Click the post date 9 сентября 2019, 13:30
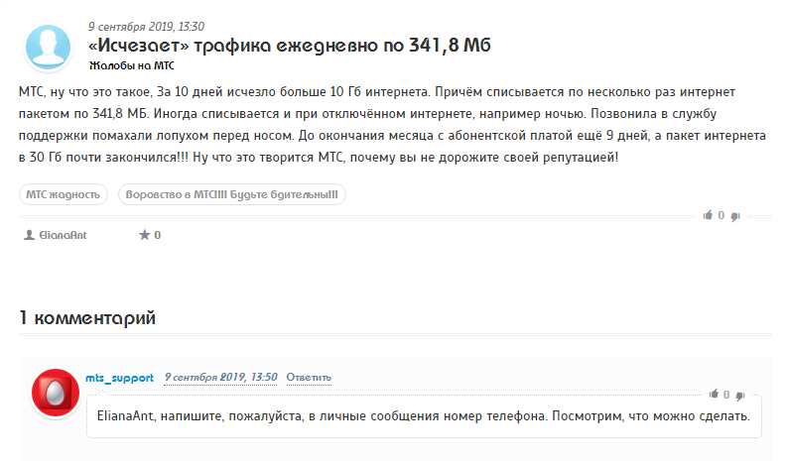Image resolution: width=787 pixels, height=461 pixels. point(147,27)
